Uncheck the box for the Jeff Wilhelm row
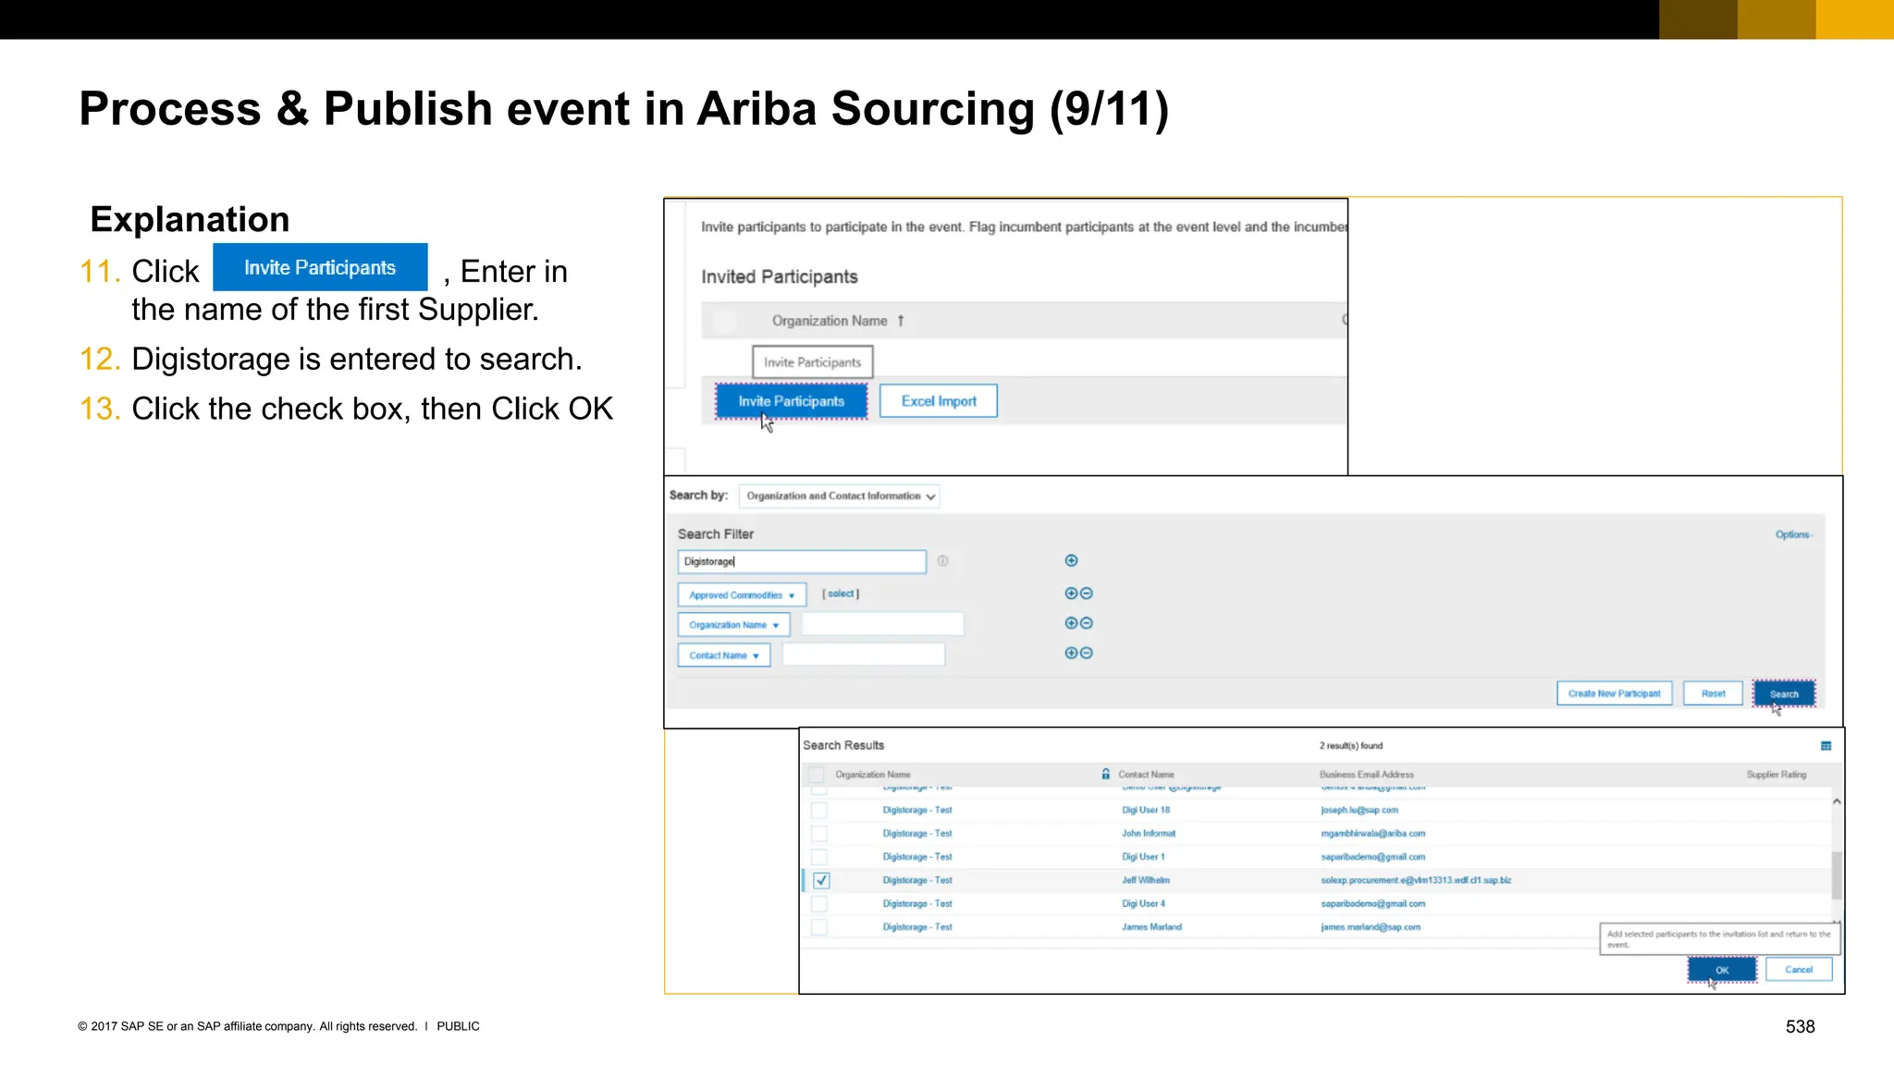 821,880
